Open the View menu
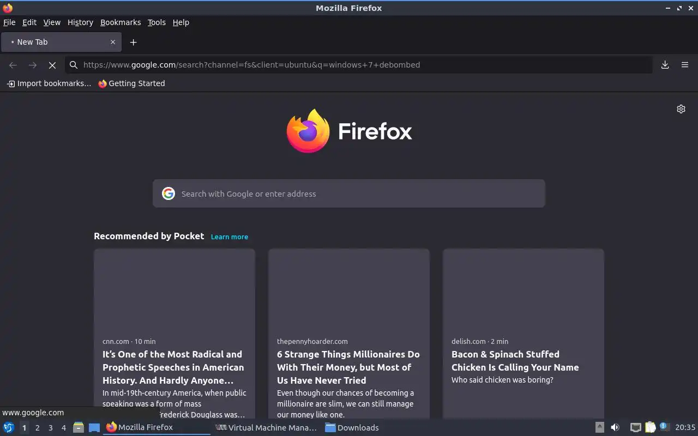 (x=52, y=22)
